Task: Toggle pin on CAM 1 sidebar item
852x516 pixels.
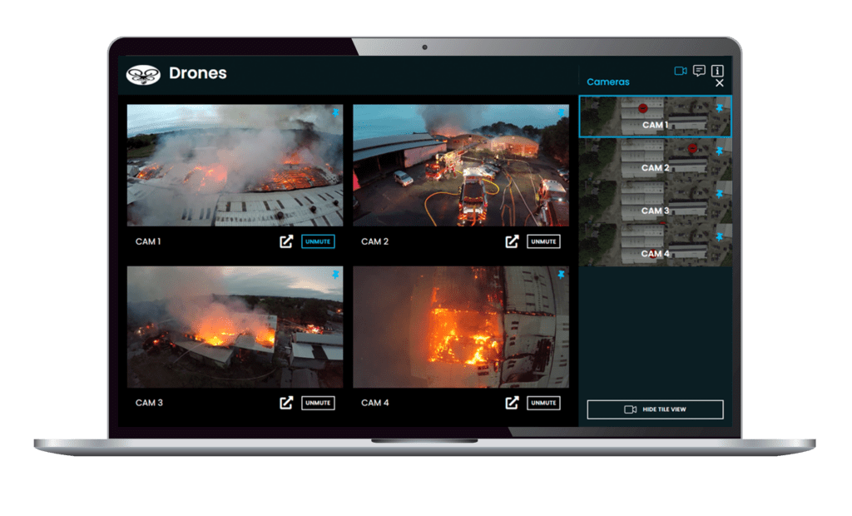Action: pos(720,108)
